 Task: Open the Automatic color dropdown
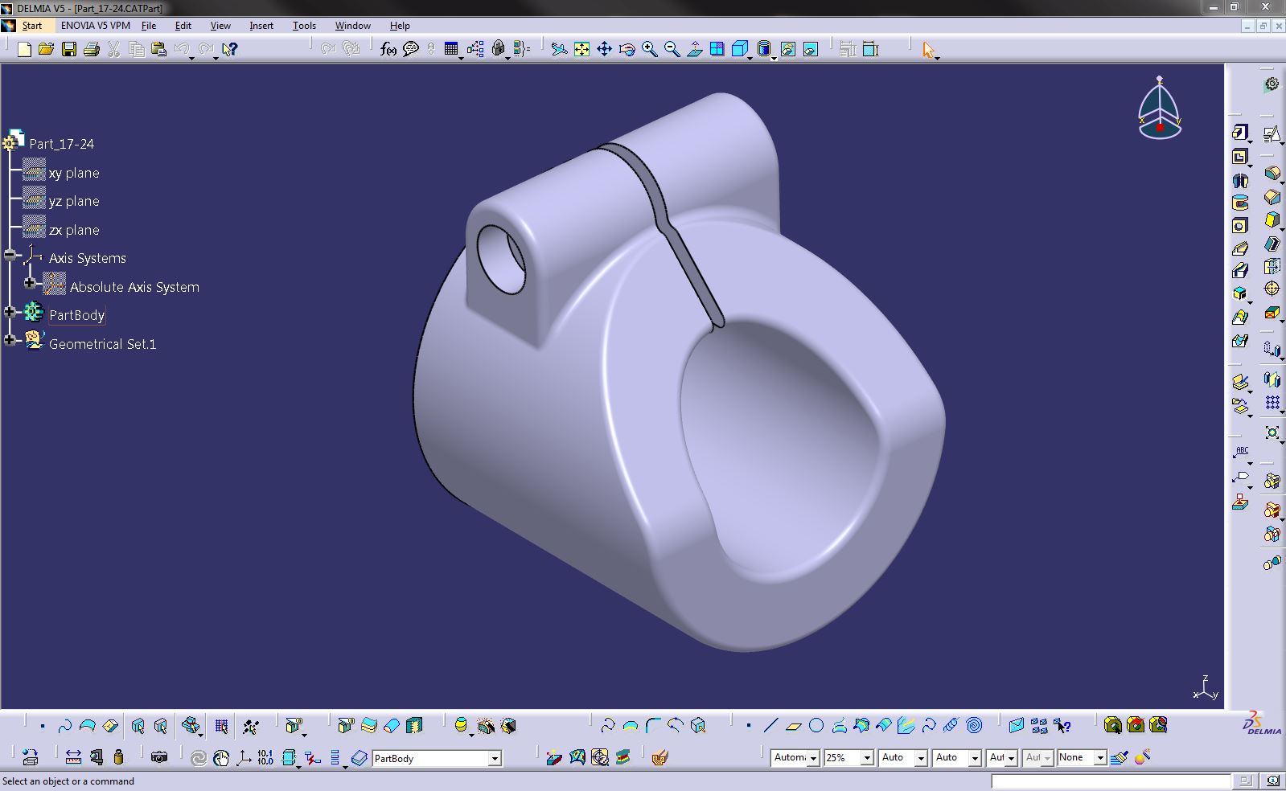(x=813, y=757)
